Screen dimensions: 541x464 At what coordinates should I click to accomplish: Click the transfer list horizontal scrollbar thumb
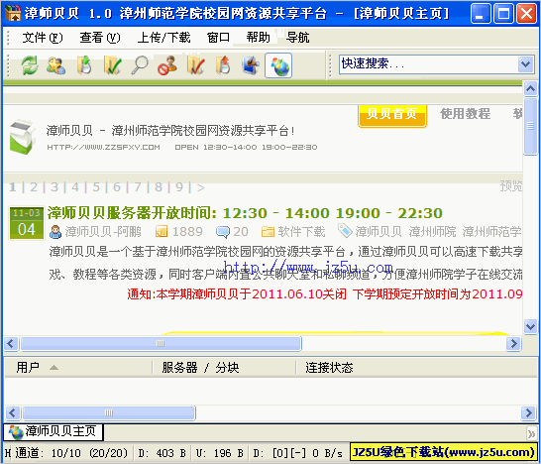click(x=109, y=412)
